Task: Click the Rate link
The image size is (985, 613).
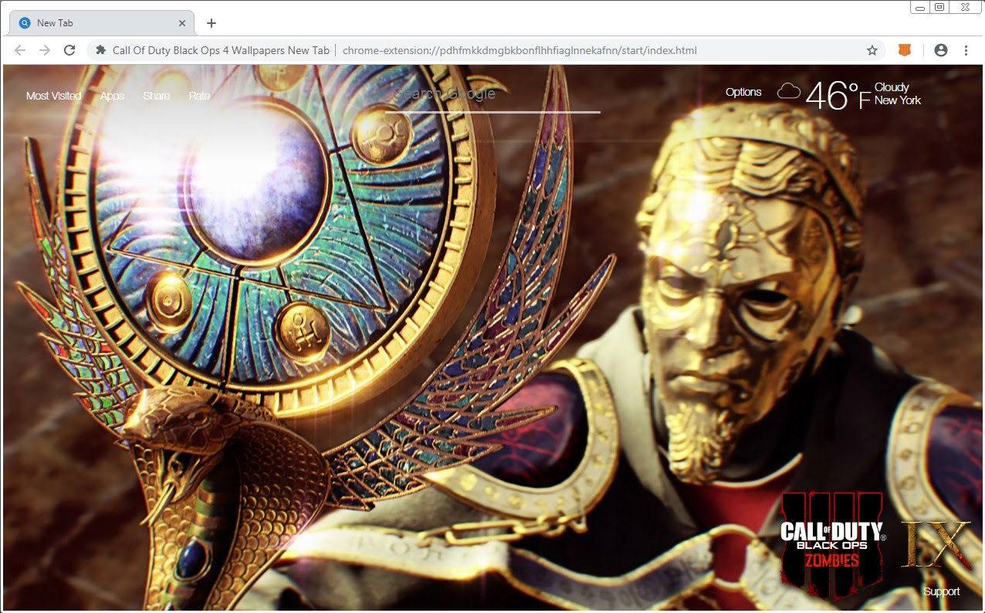Action: coord(199,96)
